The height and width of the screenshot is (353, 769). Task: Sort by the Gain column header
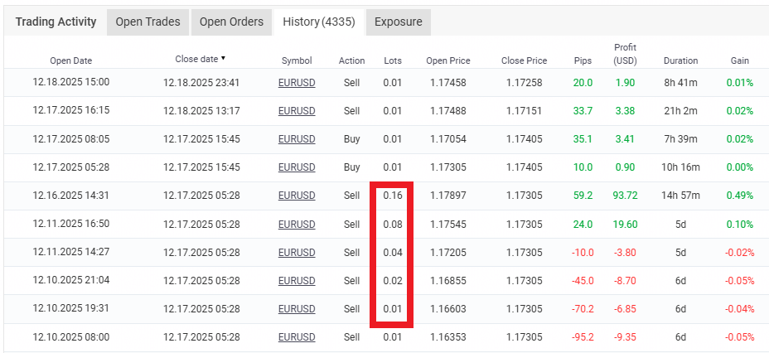point(739,60)
